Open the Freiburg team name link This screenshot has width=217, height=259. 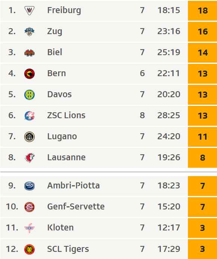(64, 10)
